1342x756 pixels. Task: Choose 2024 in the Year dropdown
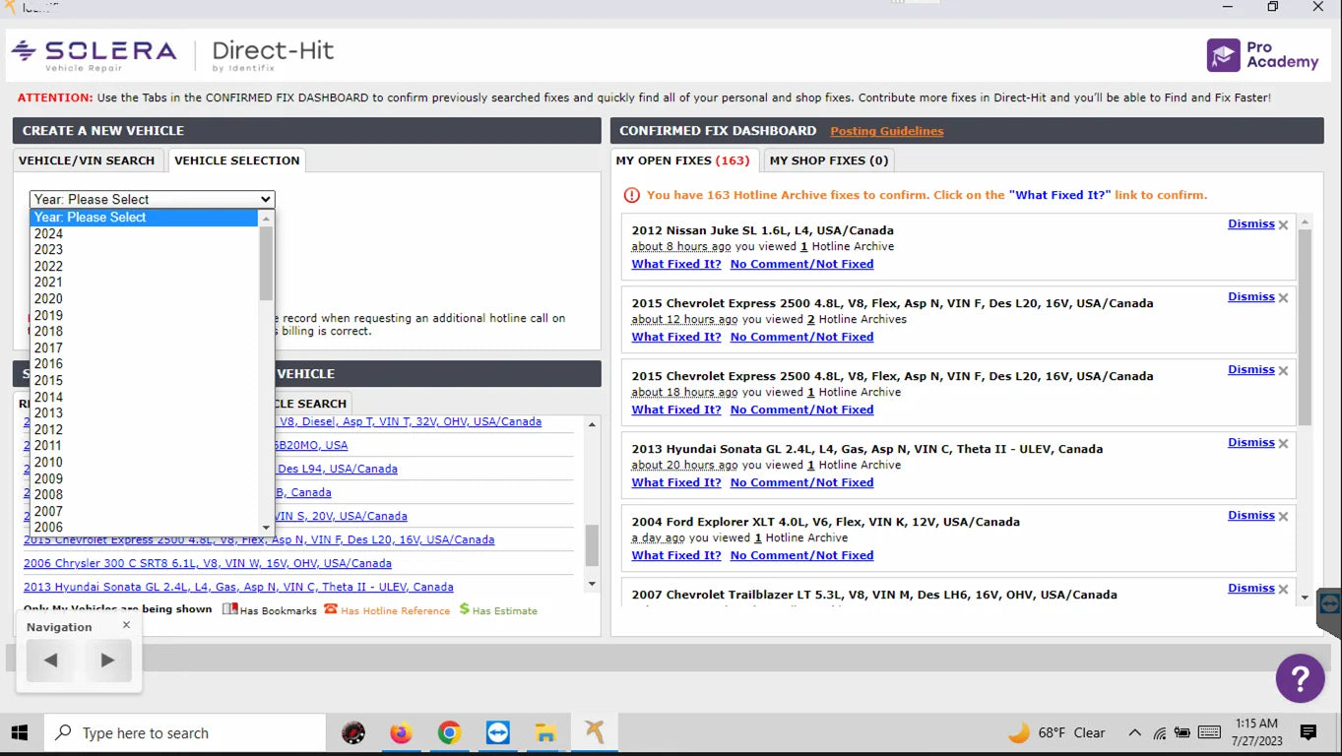point(48,233)
